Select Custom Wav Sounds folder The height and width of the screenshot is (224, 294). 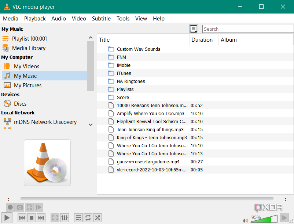pyautogui.click(x=195, y=49)
